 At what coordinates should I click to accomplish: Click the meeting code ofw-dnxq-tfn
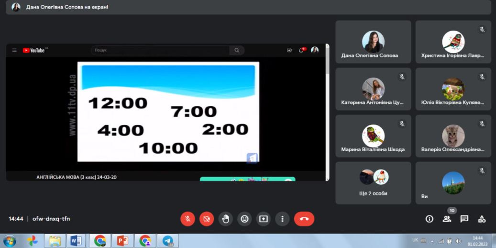pos(51,219)
